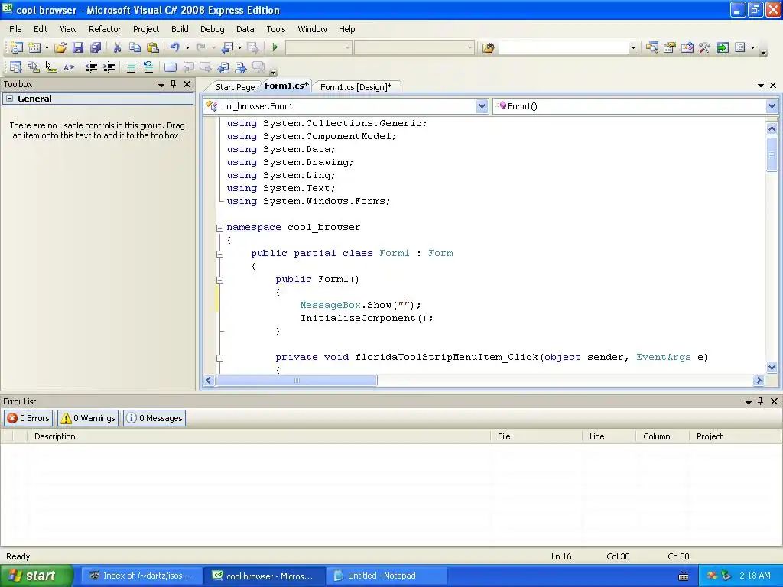Open the Debug menu

(x=213, y=29)
